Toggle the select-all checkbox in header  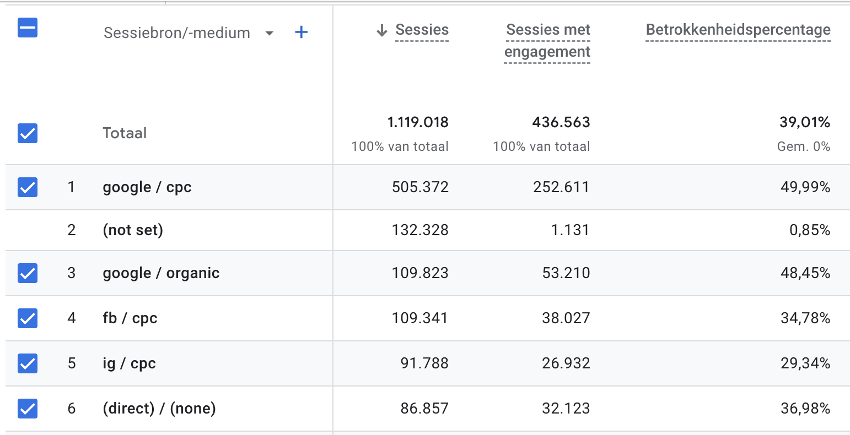(28, 28)
